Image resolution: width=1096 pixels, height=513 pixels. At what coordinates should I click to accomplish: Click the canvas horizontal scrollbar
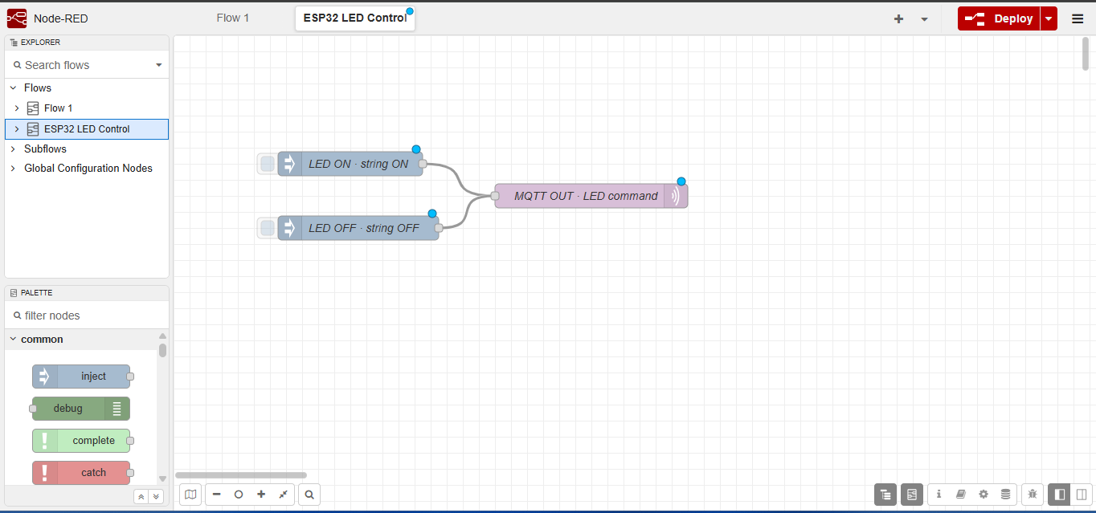tap(241, 475)
